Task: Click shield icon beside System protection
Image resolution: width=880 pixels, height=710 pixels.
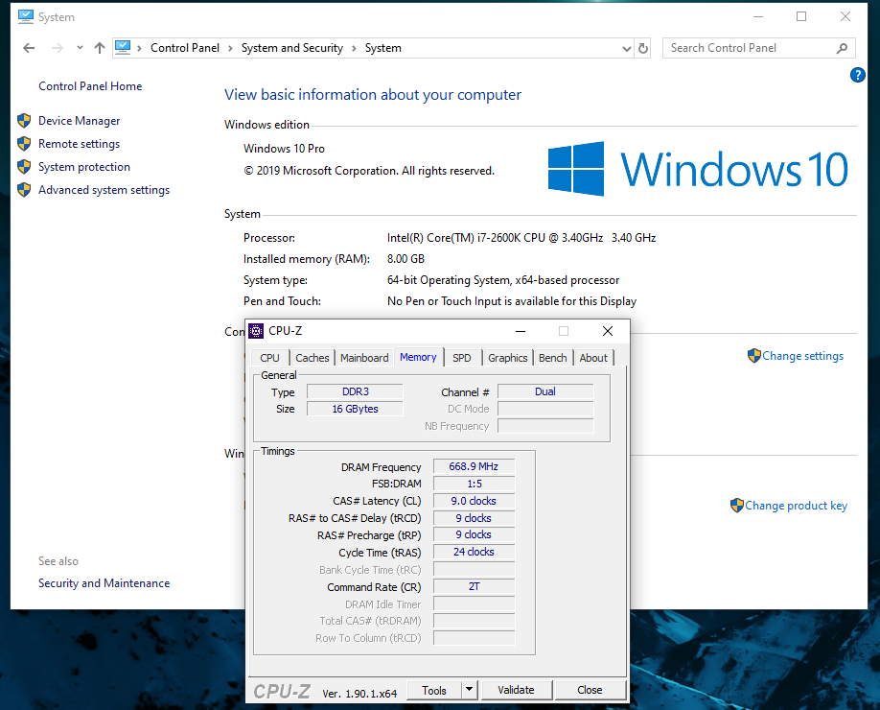Action: coord(24,166)
